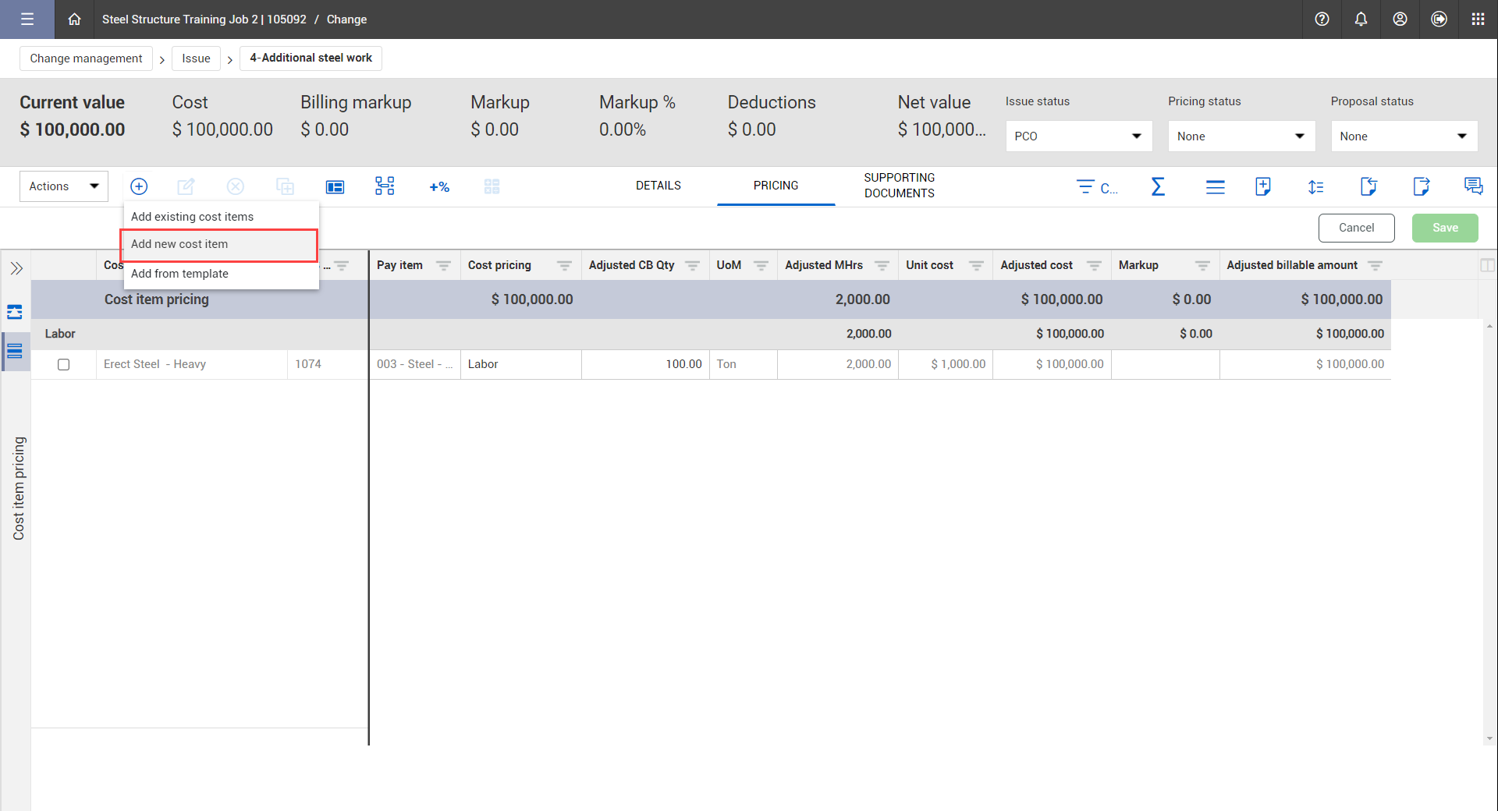Choose Add from template in menu
The height and width of the screenshot is (811, 1498).
[179, 274]
